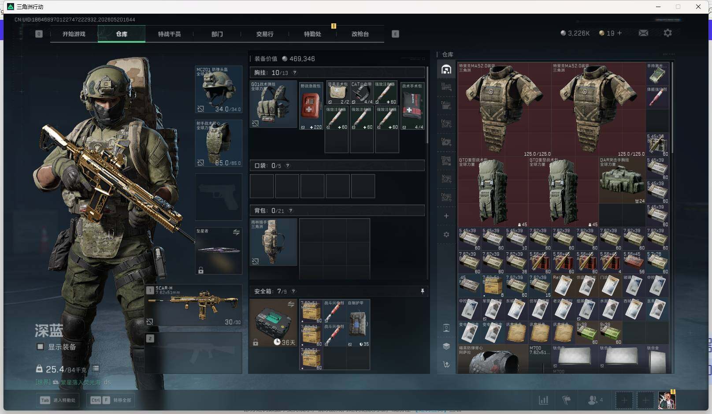Select the empty pistol slot

(x=219, y=197)
